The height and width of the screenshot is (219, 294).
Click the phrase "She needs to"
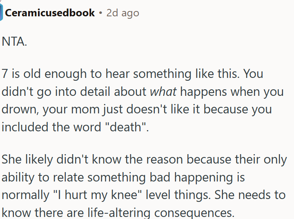pos(250,195)
